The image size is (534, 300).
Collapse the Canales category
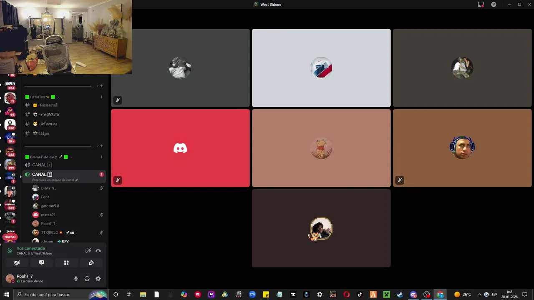tap(42, 97)
